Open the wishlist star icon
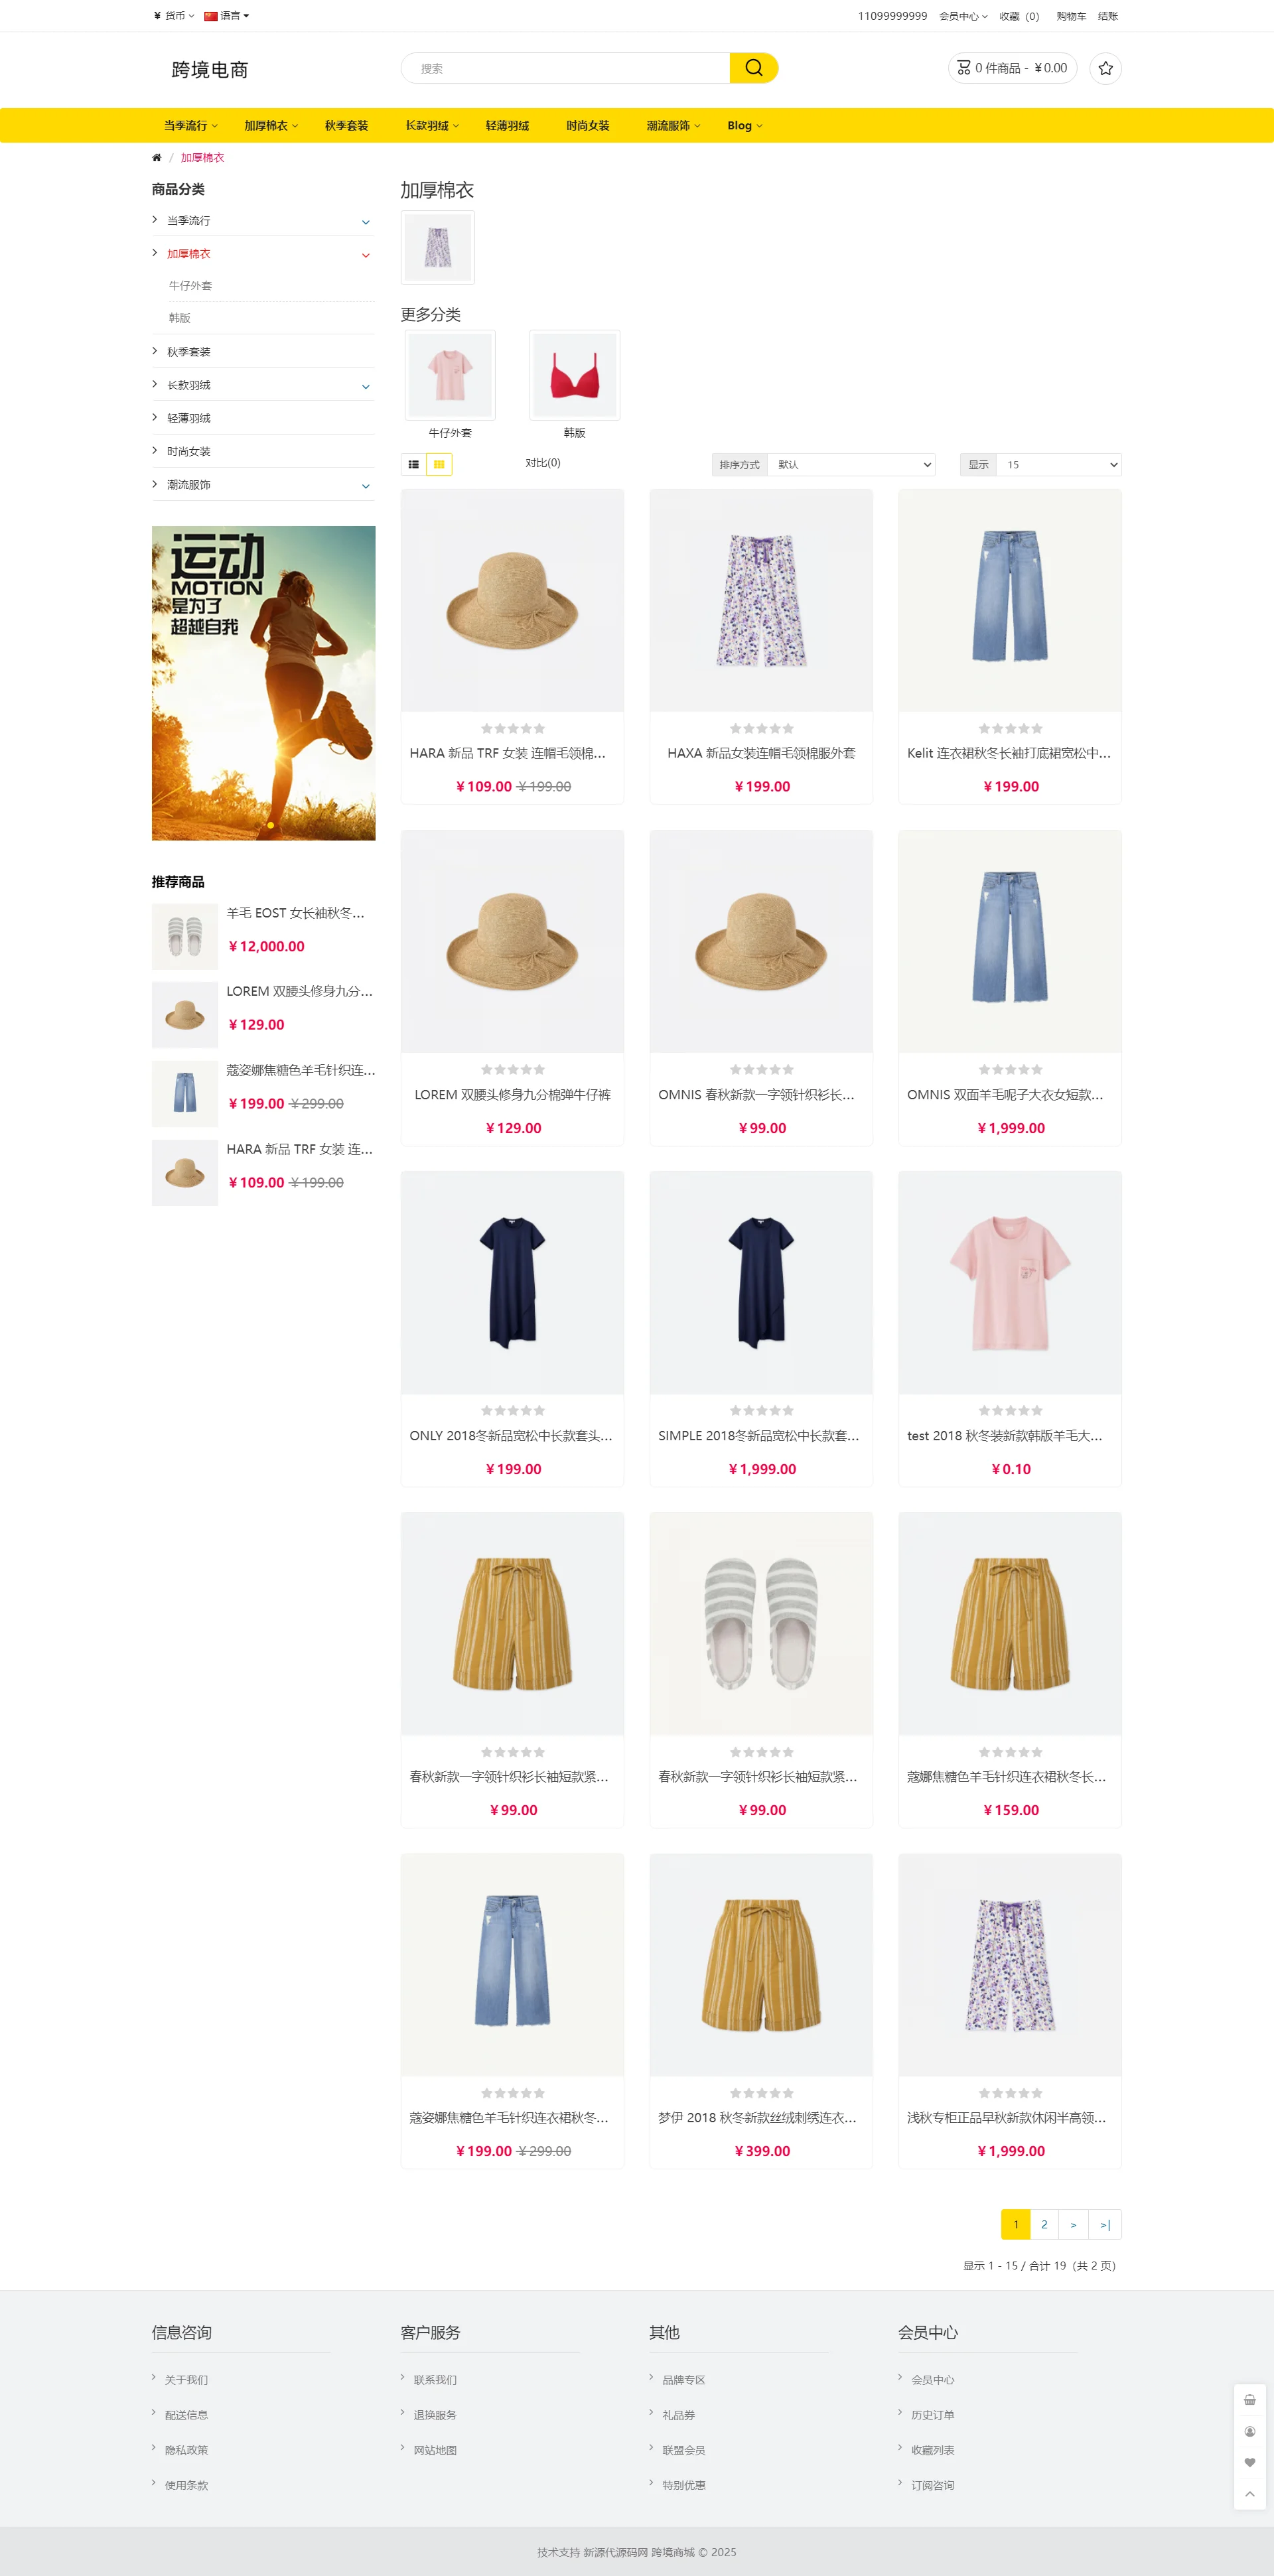Viewport: 1274px width, 2576px height. point(1105,68)
